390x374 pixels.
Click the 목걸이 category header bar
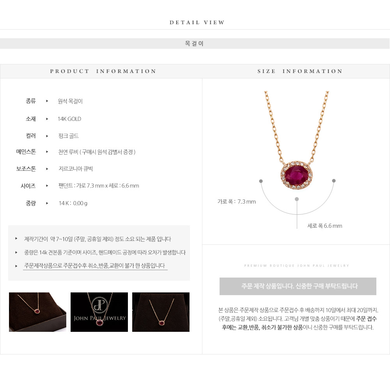tap(195, 44)
